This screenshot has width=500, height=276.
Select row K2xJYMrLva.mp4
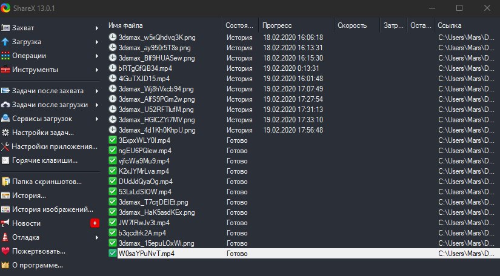pyautogui.click(x=303, y=171)
